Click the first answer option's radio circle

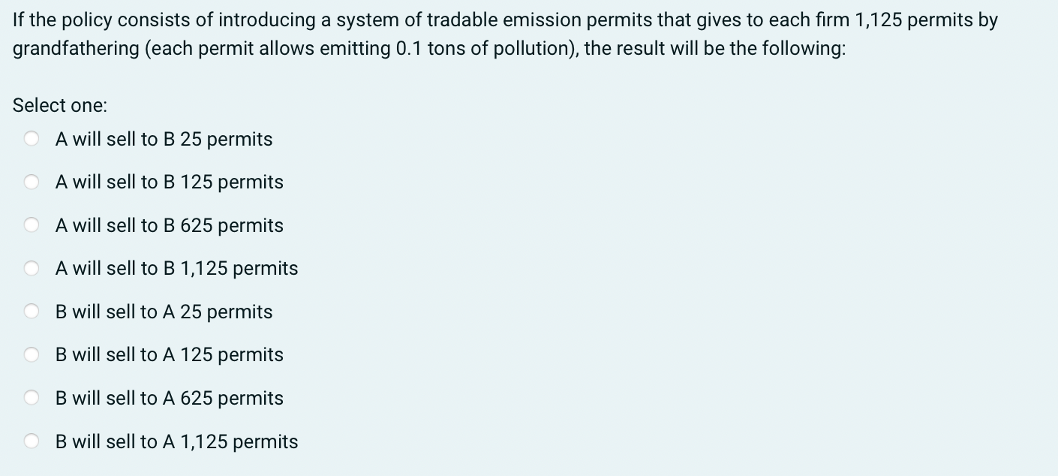(x=32, y=138)
